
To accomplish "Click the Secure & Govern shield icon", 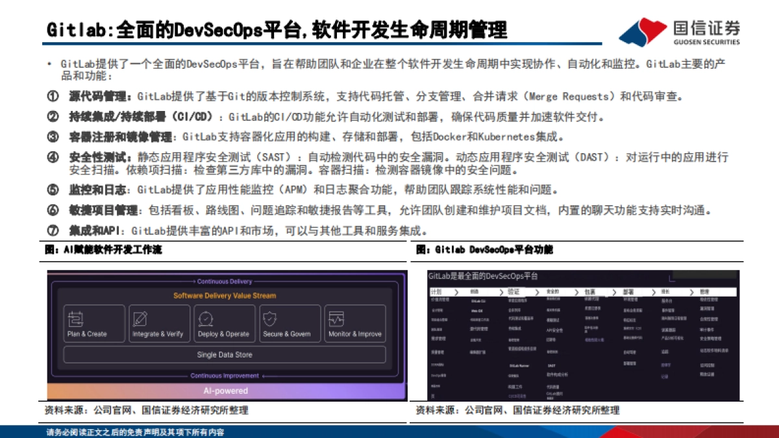I will [x=270, y=317].
